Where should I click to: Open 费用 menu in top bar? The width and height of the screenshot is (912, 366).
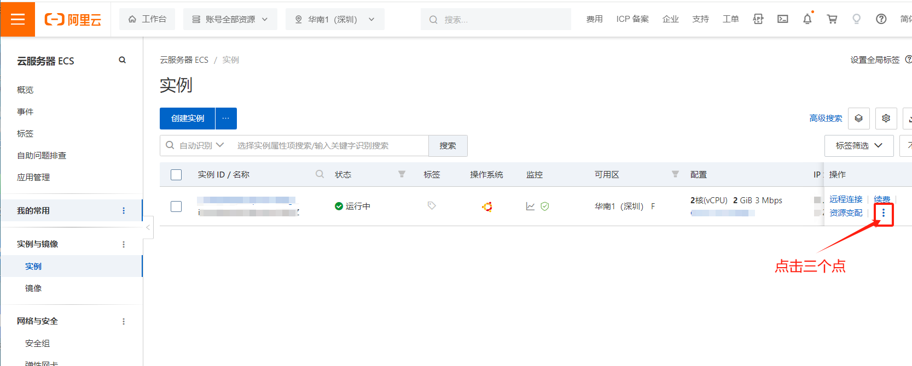[594, 19]
